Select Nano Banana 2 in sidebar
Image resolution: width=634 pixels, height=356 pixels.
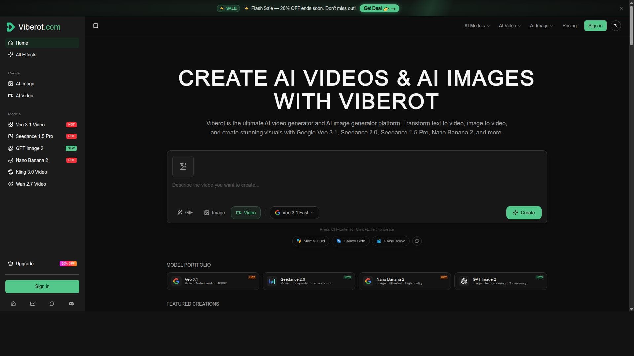click(x=42, y=160)
